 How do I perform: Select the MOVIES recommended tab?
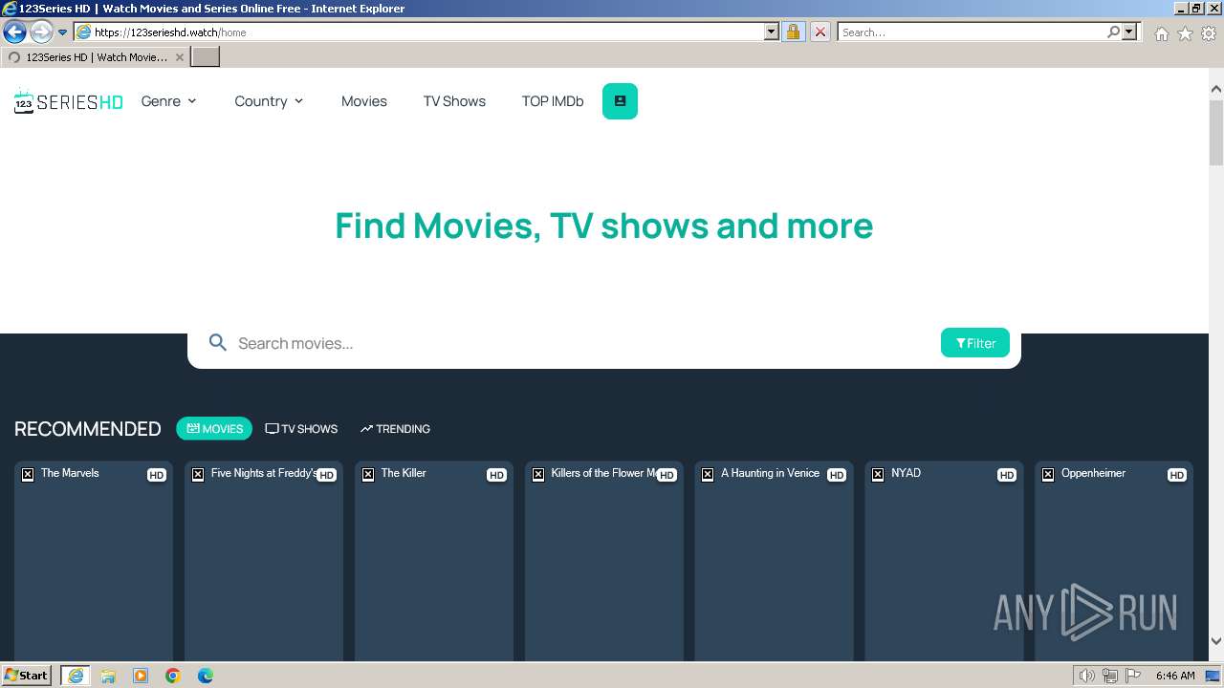[x=214, y=429]
